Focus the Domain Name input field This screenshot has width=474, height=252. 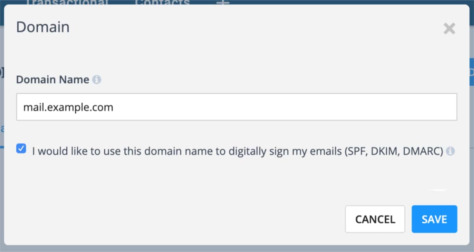tap(237, 107)
